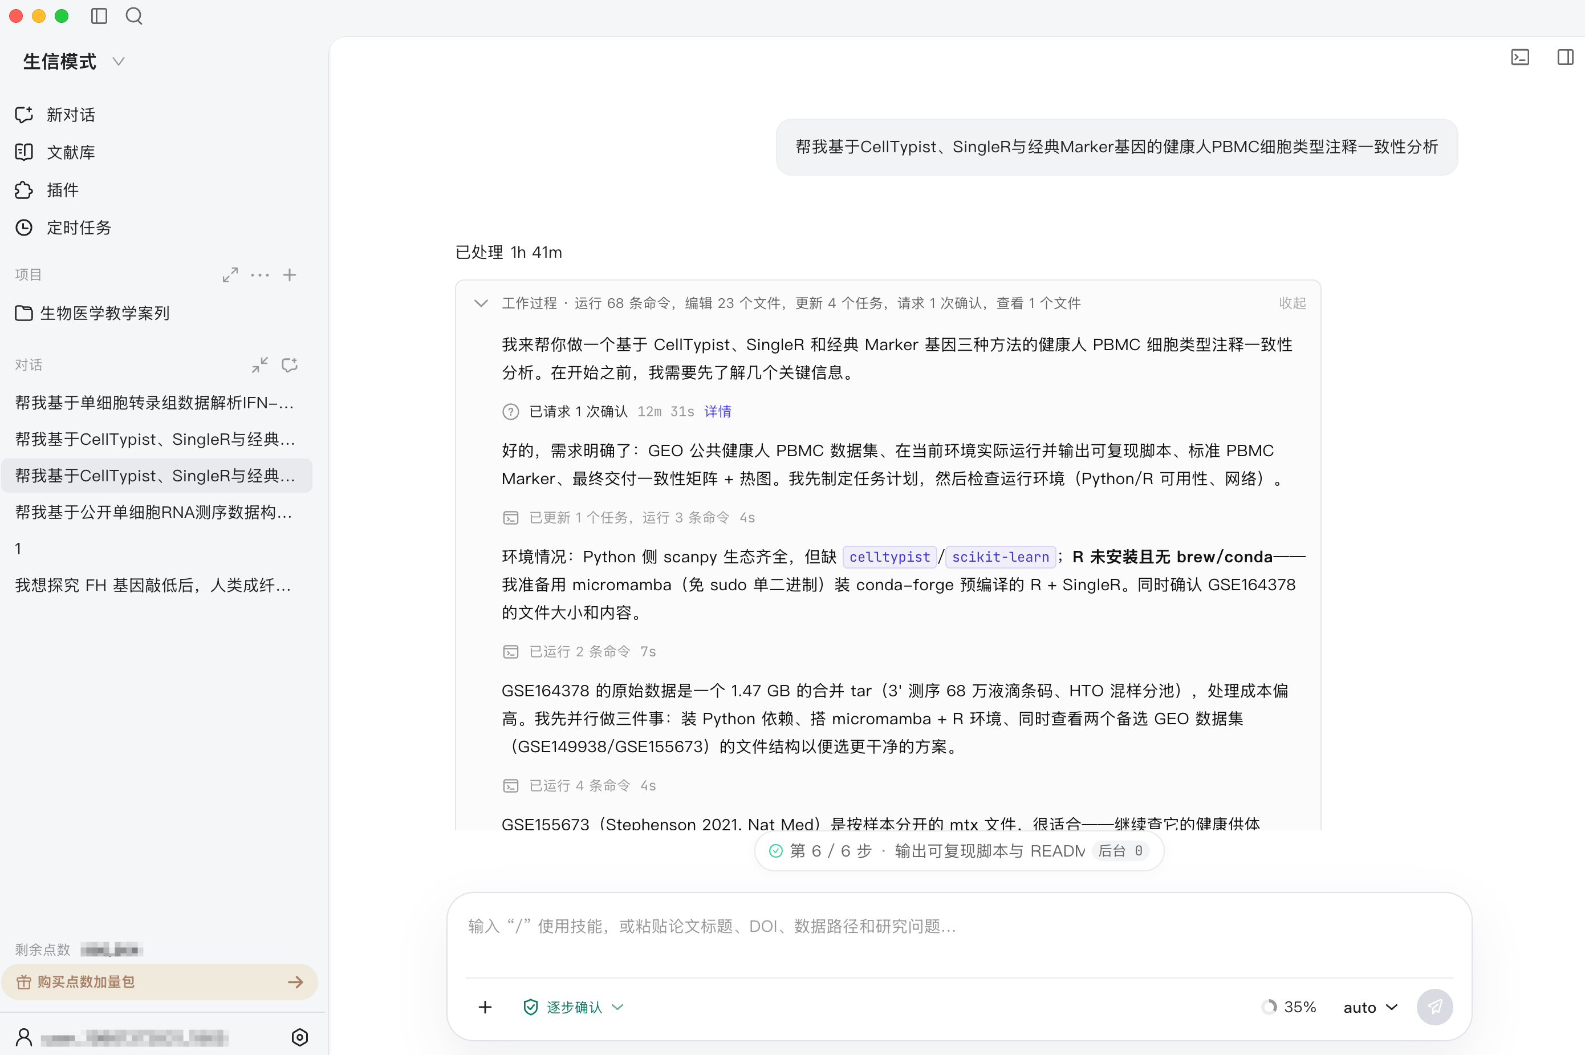Expand 已运行 2 条命令 step row
Viewport: 1585px width, 1055px height.
point(579,652)
